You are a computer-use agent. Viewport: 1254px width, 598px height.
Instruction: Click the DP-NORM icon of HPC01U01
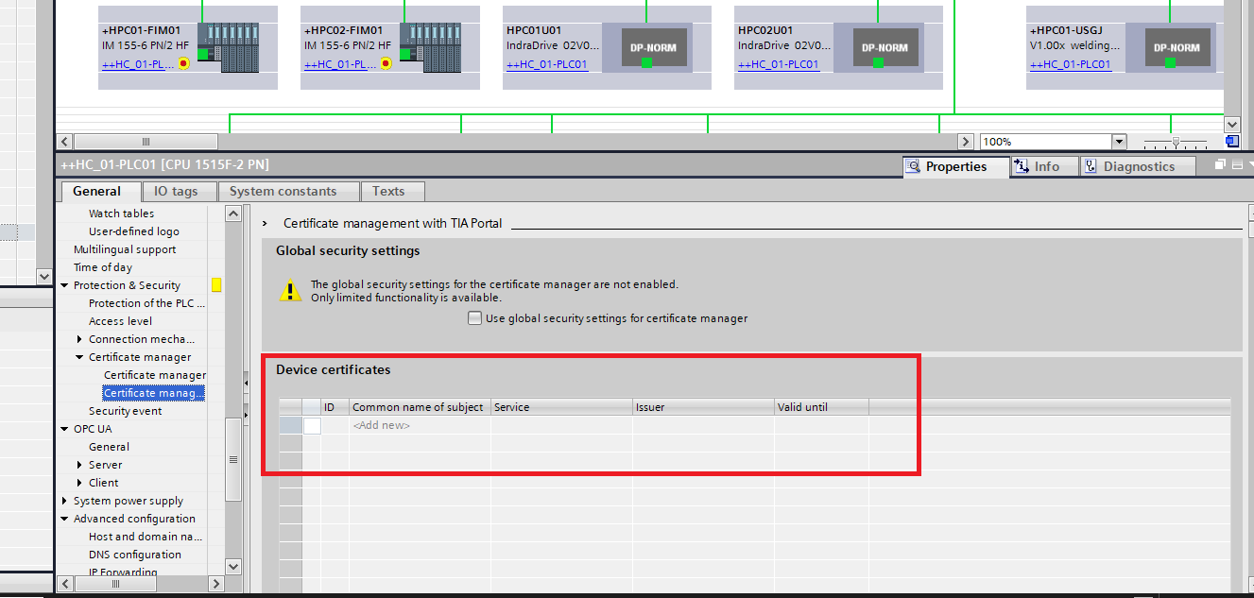[x=647, y=47]
